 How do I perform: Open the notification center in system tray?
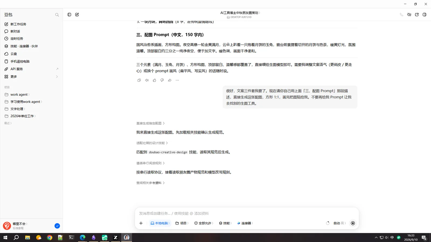coord(424,238)
